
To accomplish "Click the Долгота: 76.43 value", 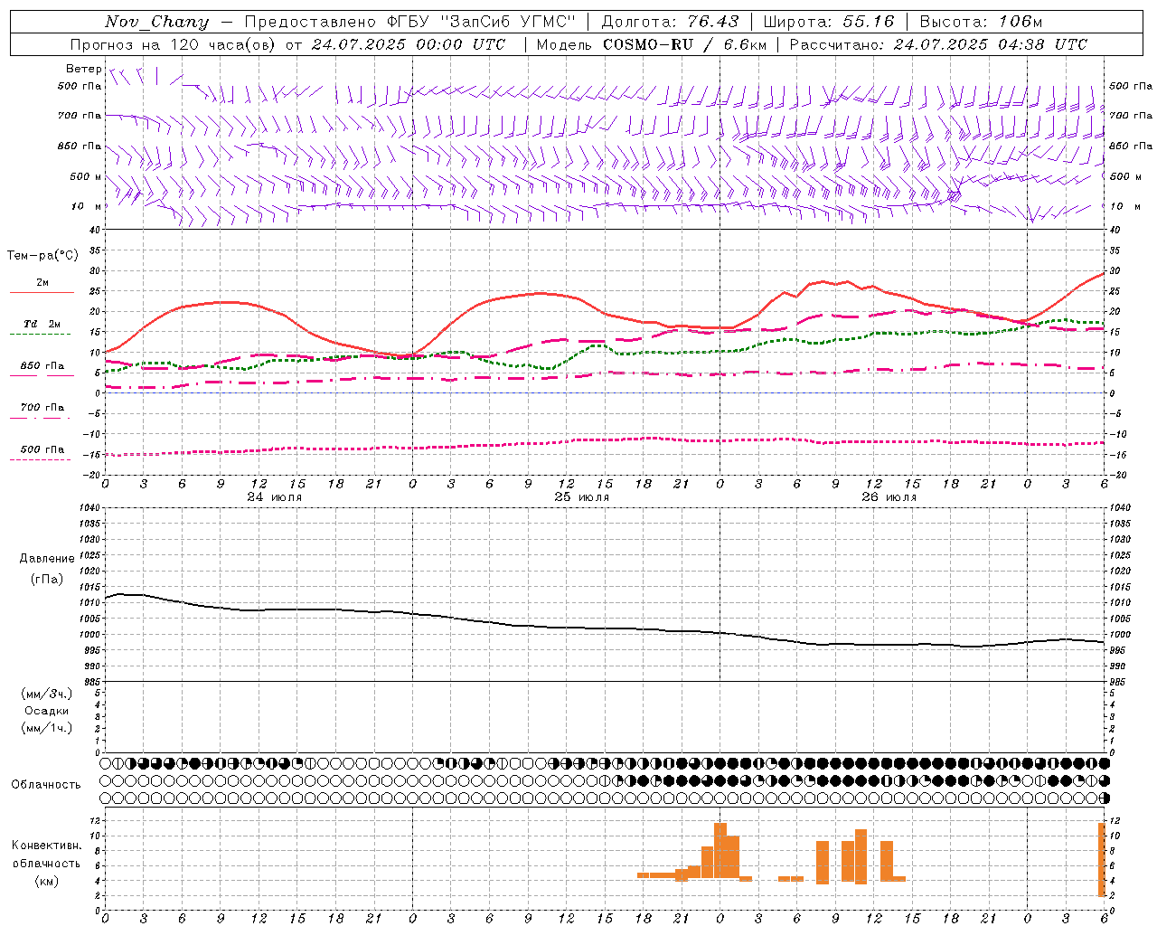I will (669, 22).
